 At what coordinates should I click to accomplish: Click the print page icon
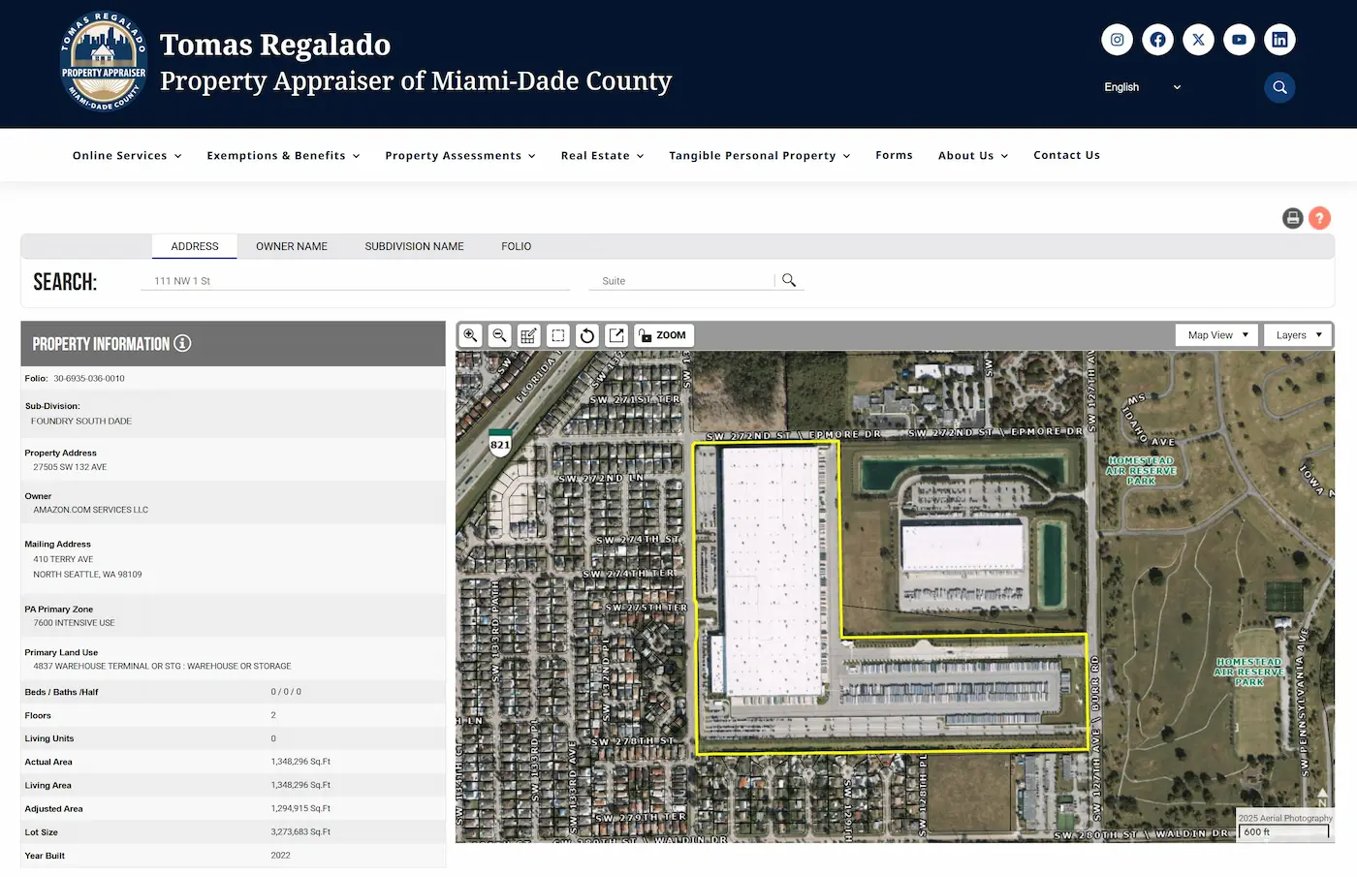(1293, 218)
